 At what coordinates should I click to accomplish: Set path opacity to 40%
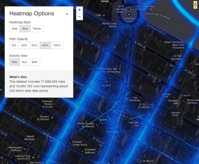pyautogui.click(x=24, y=45)
